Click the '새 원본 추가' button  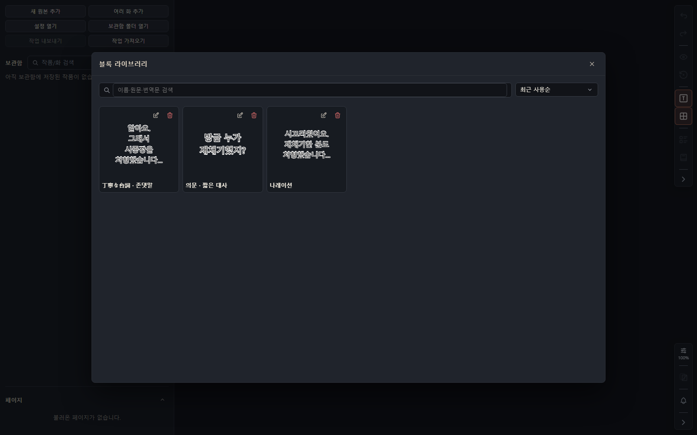click(45, 11)
